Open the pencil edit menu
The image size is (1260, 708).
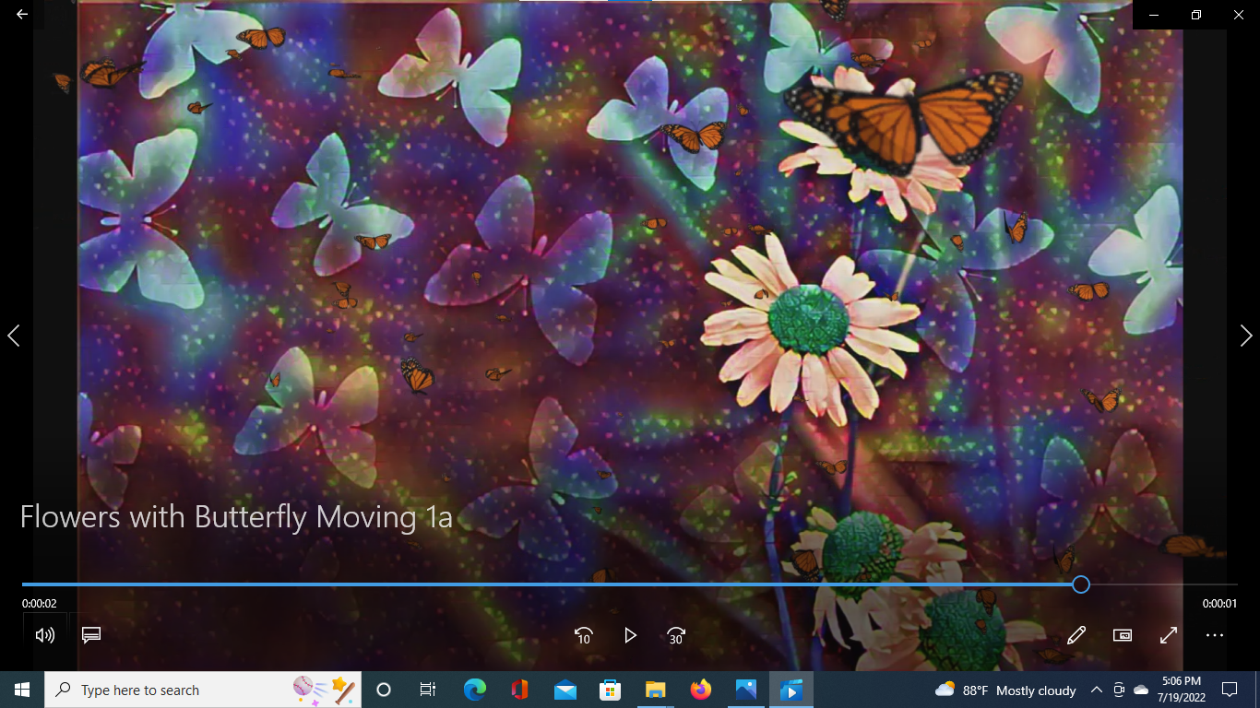point(1076,635)
